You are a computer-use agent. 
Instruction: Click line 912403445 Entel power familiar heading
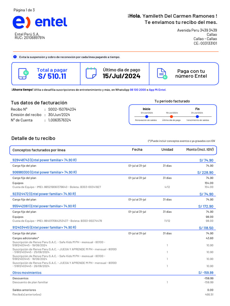44,227
